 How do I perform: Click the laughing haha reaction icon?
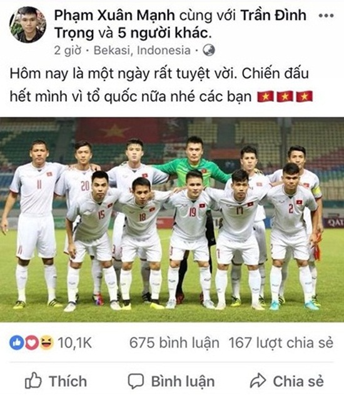click(47, 342)
